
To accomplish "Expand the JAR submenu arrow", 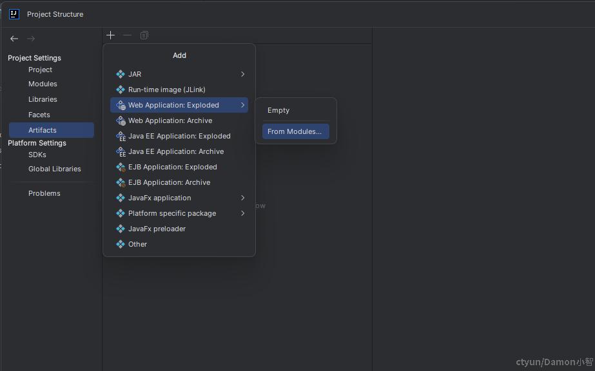I will pos(243,74).
